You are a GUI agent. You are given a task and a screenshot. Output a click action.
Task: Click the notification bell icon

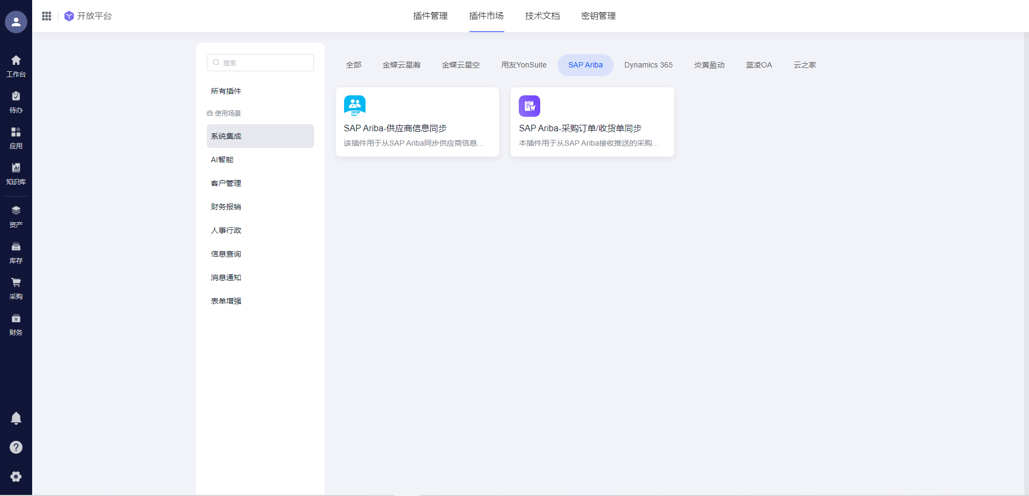pos(16,418)
